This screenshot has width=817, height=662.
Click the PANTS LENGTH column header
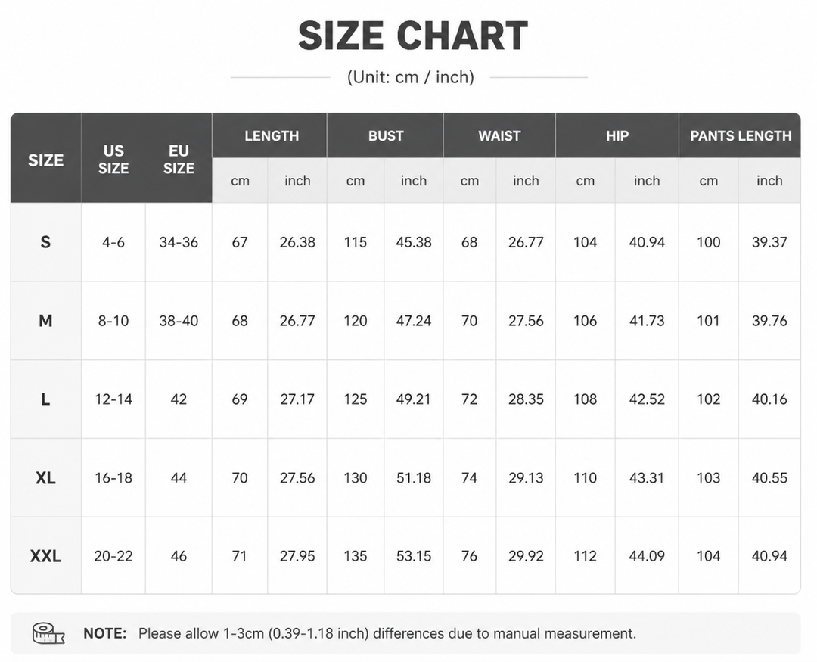click(x=740, y=135)
